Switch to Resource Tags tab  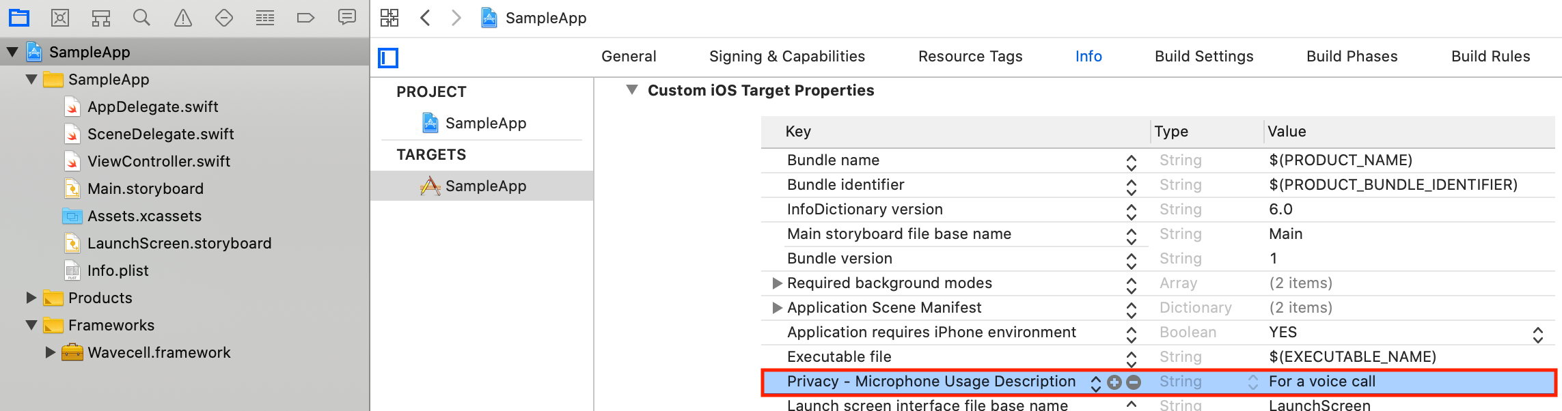[x=970, y=56]
